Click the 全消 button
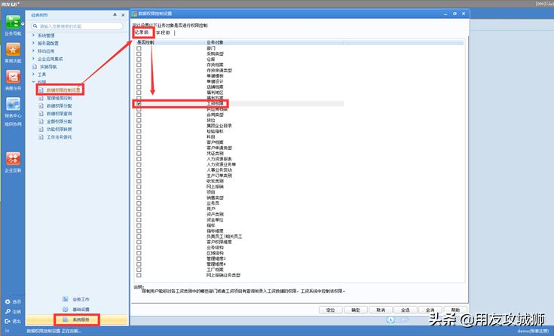The image size is (554, 336). [430, 310]
